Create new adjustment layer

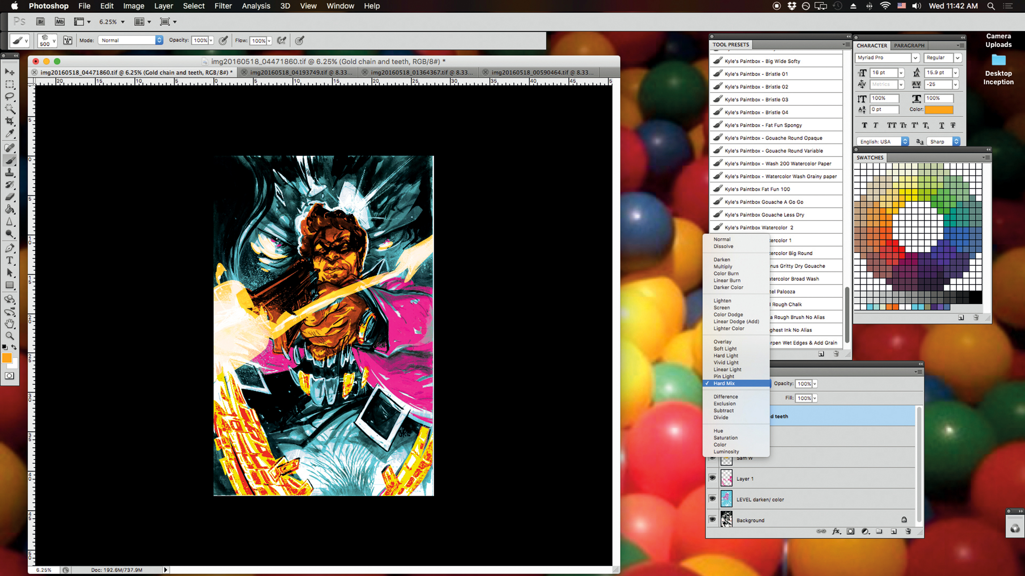865,532
